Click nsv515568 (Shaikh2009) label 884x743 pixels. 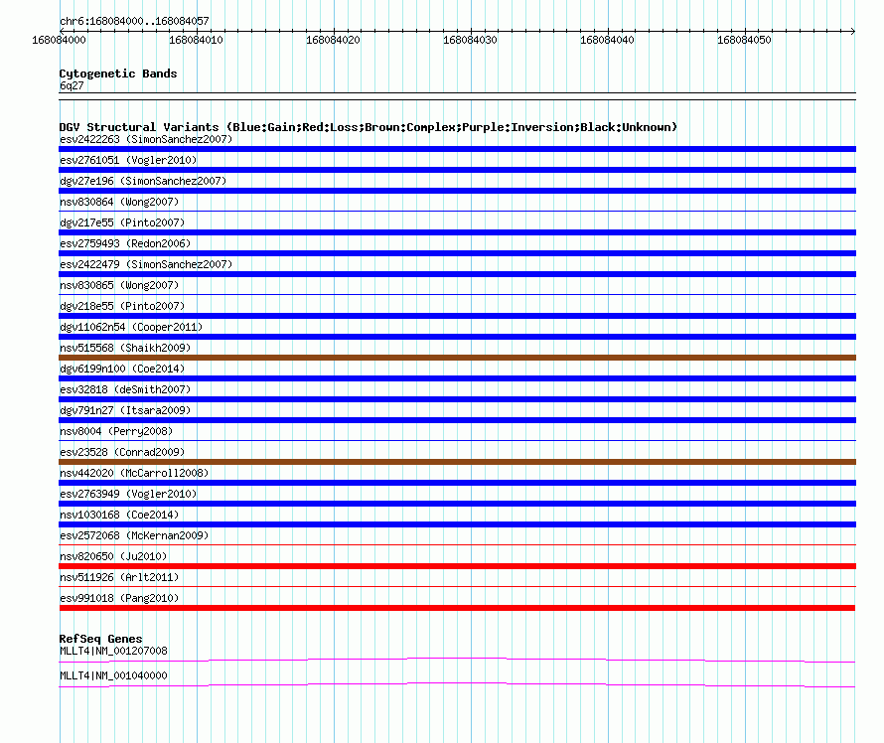click(125, 348)
